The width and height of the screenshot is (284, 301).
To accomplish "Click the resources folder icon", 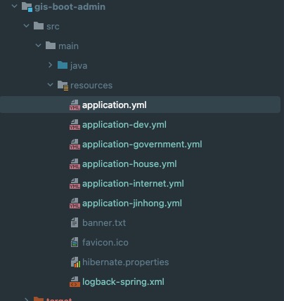I will coord(63,86).
